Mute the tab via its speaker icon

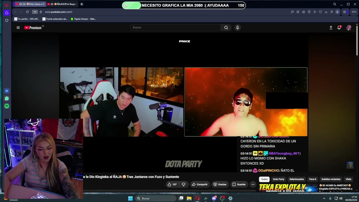pyautogui.click(x=20, y=4)
